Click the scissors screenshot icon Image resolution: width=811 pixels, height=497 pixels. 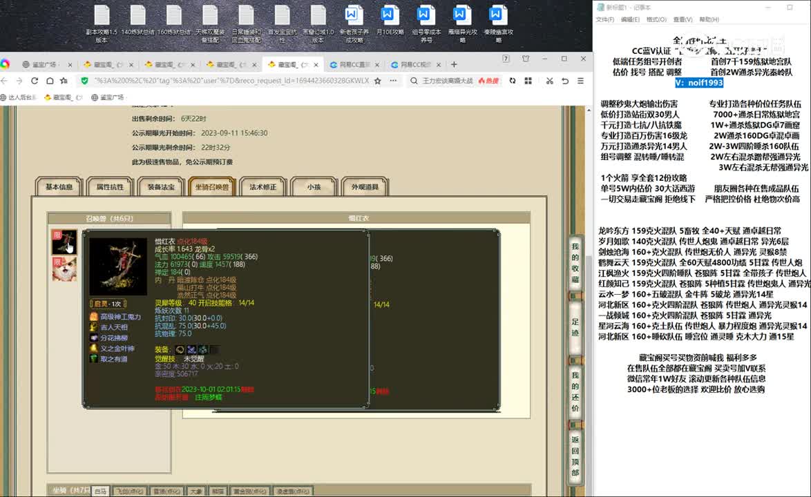click(549, 81)
